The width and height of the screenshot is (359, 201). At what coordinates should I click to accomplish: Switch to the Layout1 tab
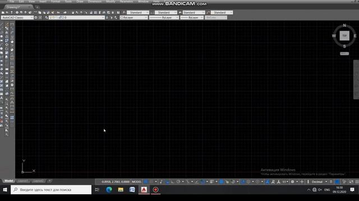coord(23,181)
